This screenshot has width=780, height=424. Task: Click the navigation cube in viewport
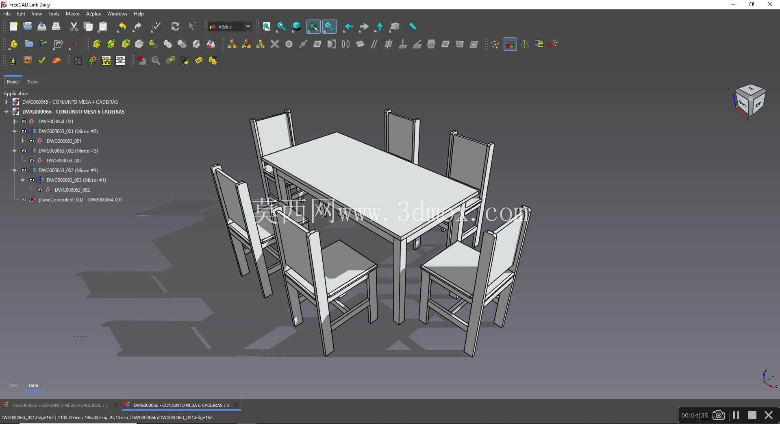[x=750, y=100]
